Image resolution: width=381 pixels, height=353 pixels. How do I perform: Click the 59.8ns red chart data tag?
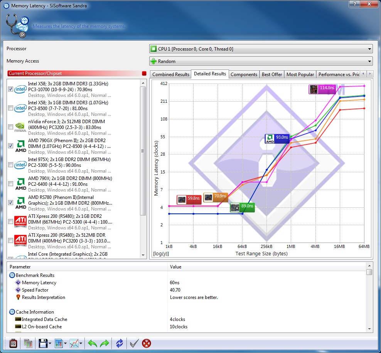pos(189,200)
